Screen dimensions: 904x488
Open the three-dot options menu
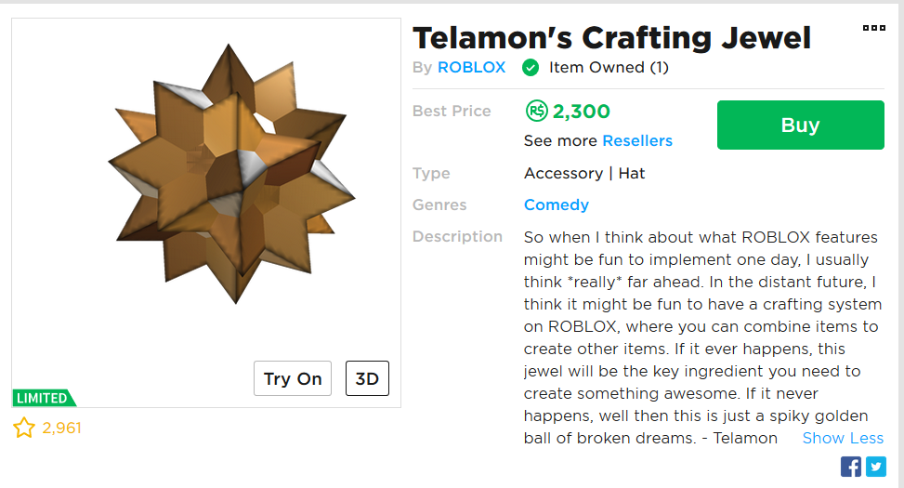tap(873, 28)
